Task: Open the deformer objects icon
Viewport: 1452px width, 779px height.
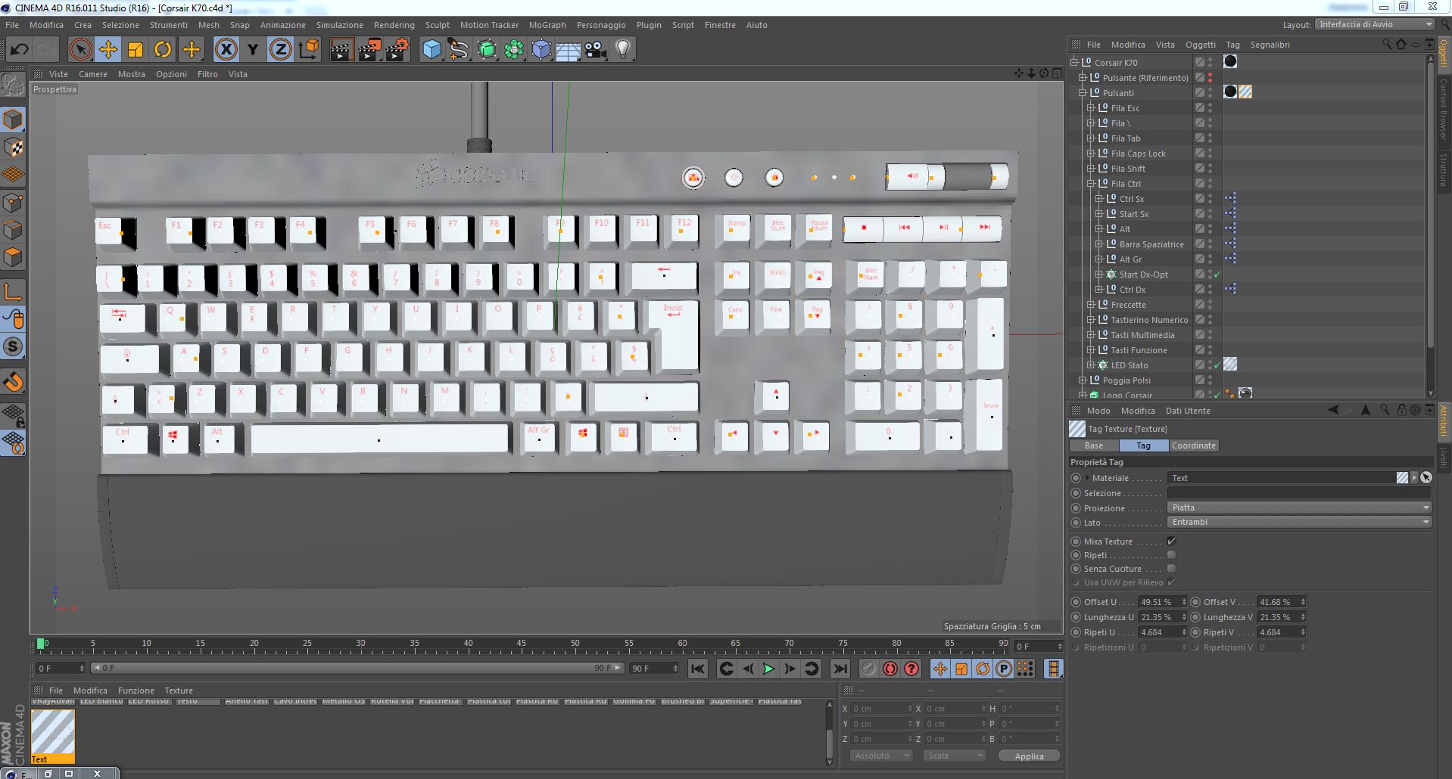Action: (541, 50)
